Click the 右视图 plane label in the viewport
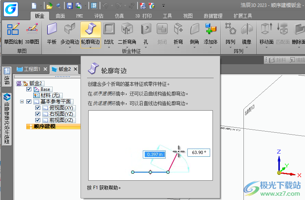This screenshot has width=305, height=200. pyautogui.click(x=249, y=110)
